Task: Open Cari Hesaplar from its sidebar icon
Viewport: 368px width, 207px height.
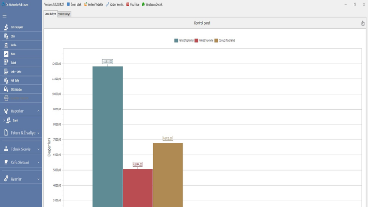Action: point(6,27)
